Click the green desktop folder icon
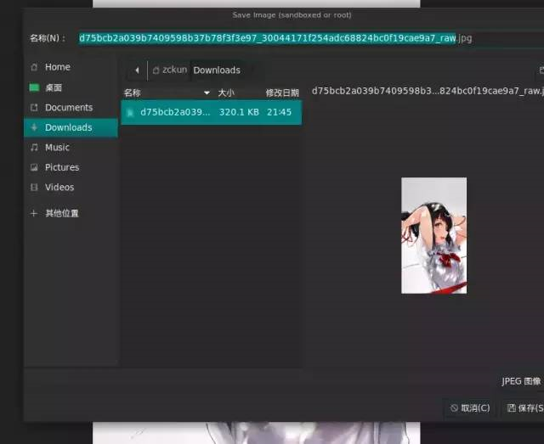 34,87
